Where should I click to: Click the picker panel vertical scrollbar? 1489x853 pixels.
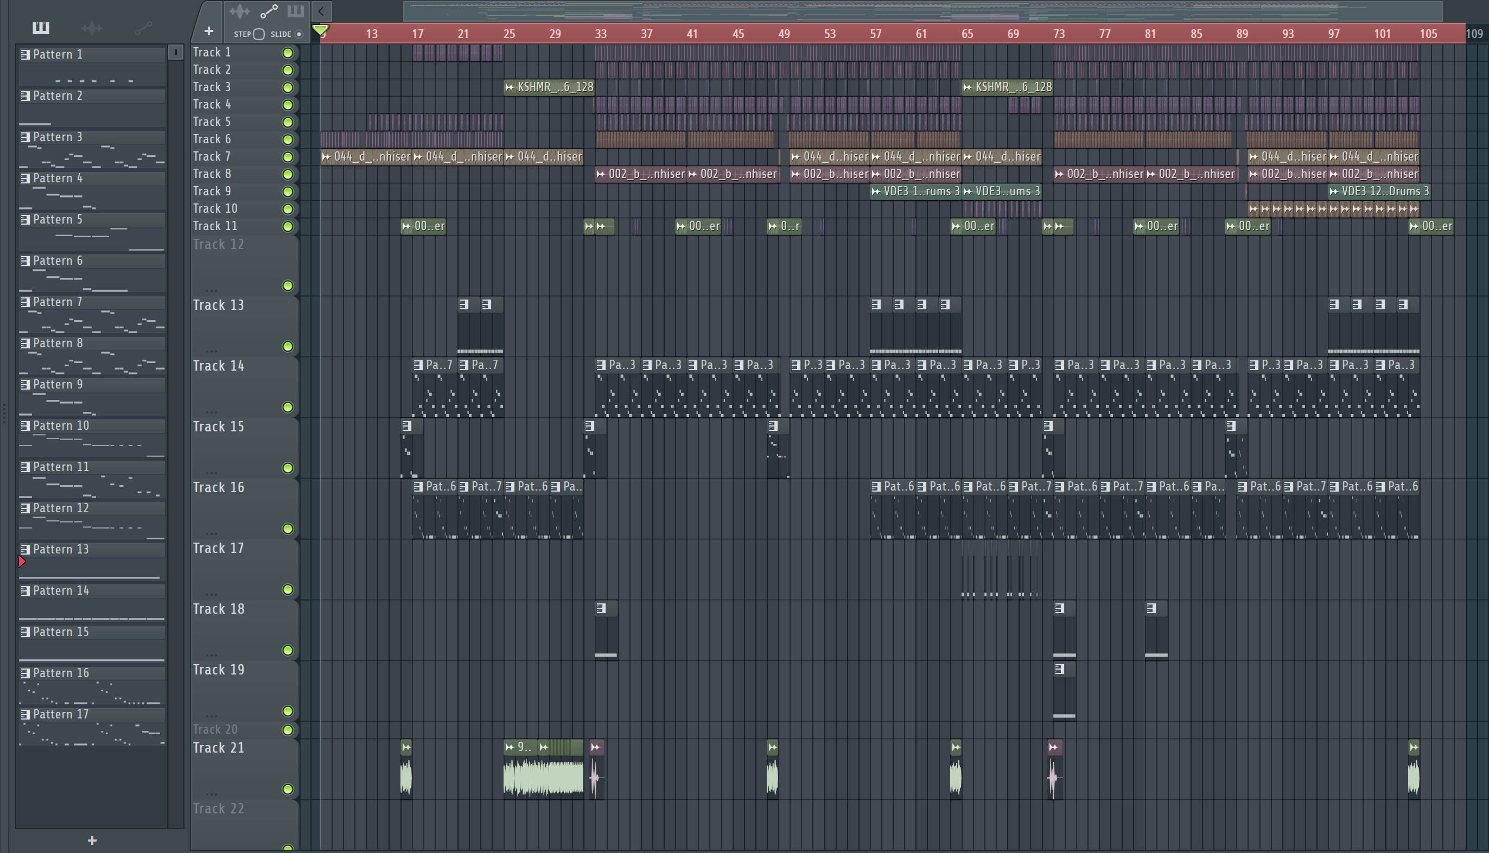pos(176,436)
